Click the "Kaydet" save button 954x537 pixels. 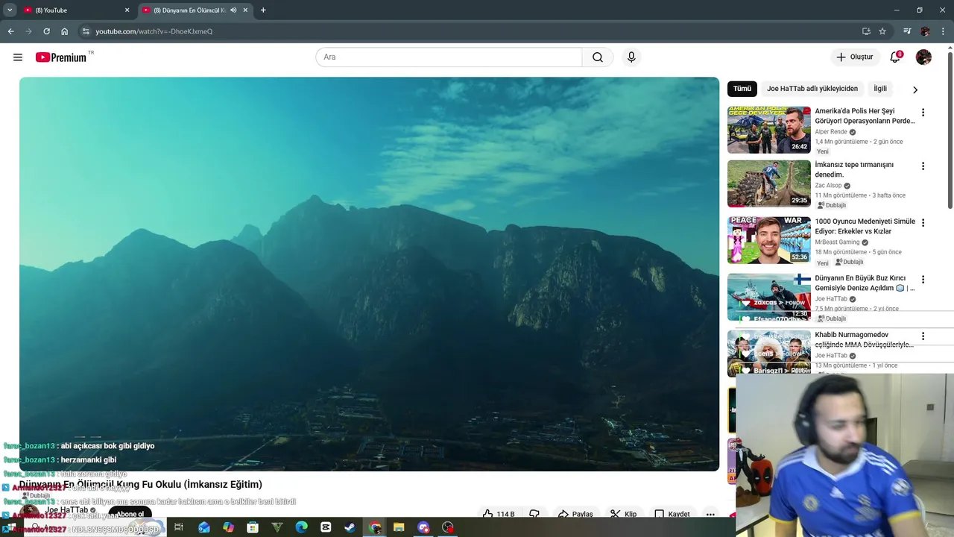point(672,514)
